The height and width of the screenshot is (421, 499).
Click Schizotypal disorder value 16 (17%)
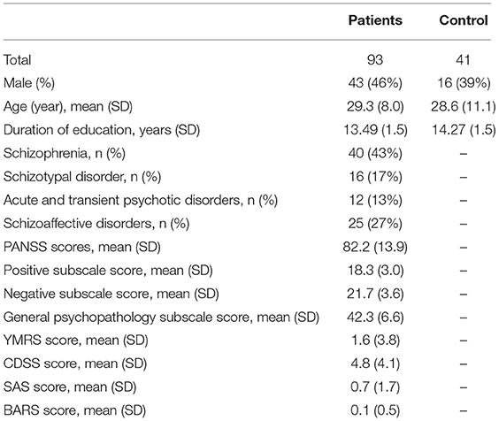pyautogui.click(x=375, y=177)
